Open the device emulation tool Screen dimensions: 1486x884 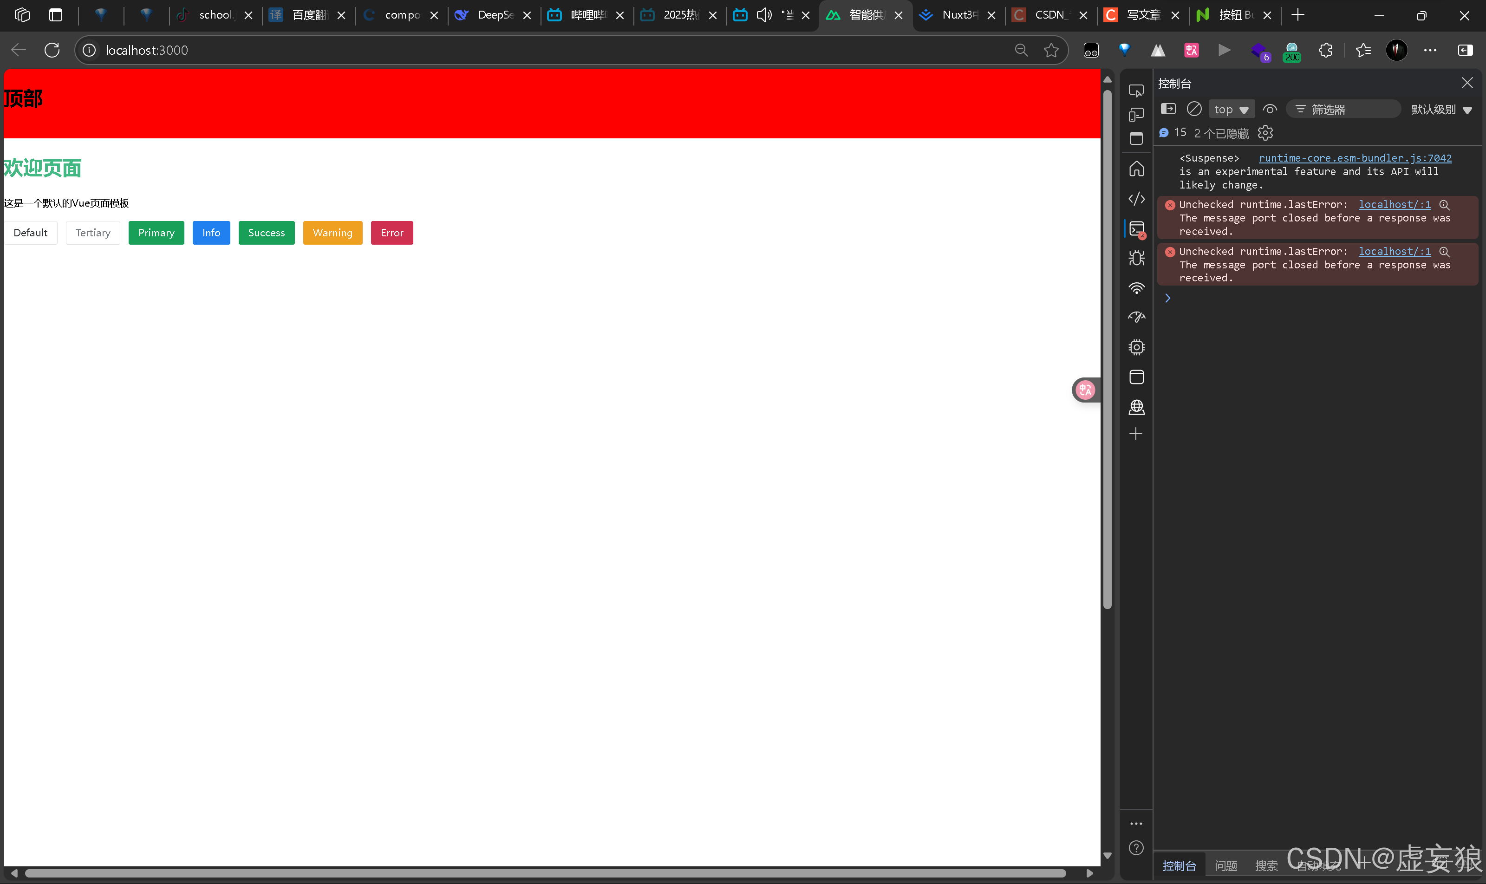pos(1136,114)
